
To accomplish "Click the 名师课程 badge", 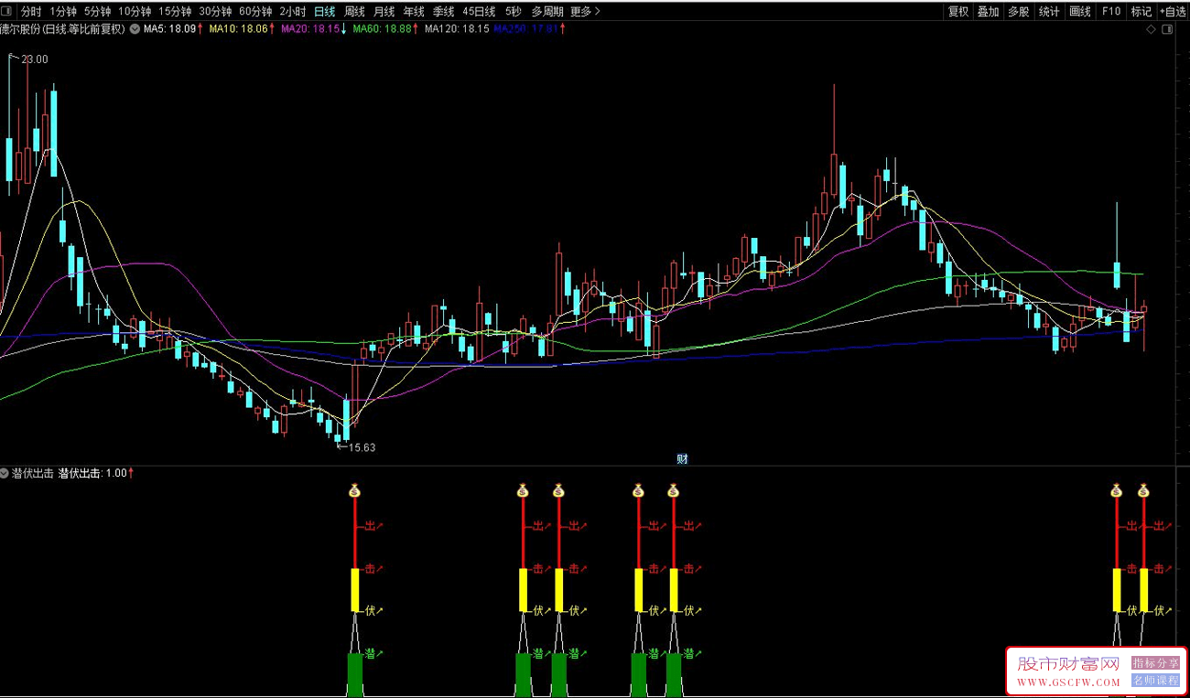I will (1156, 681).
